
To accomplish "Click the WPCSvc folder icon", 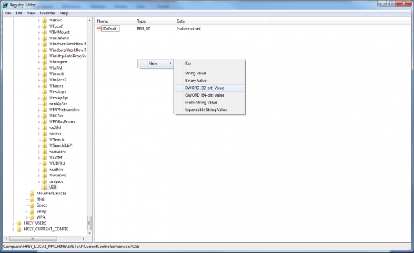I will click(45, 116).
